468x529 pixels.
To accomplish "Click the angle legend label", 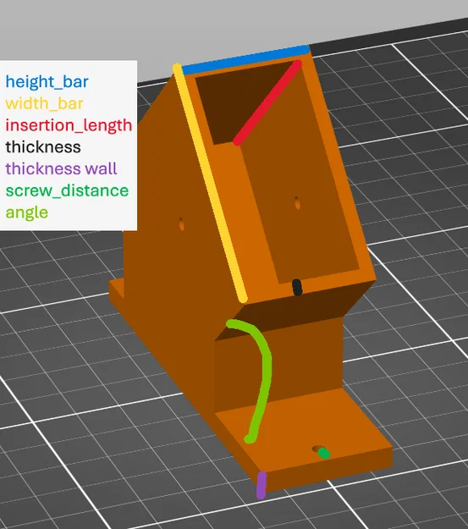I will [26, 213].
